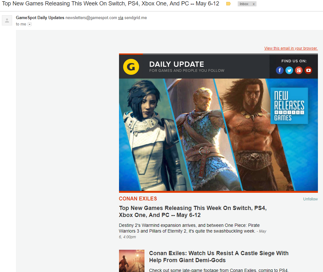Click the Conan Exiles castle siege thumbnail
Viewport: 323px width, 272px height.
click(x=132, y=261)
